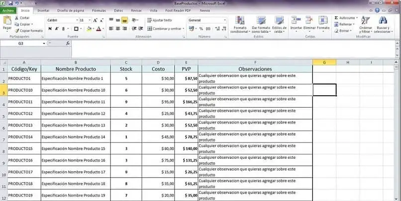Open the Archivo tab
Image resolution: width=401 pixels, height=201 pixels.
point(8,11)
